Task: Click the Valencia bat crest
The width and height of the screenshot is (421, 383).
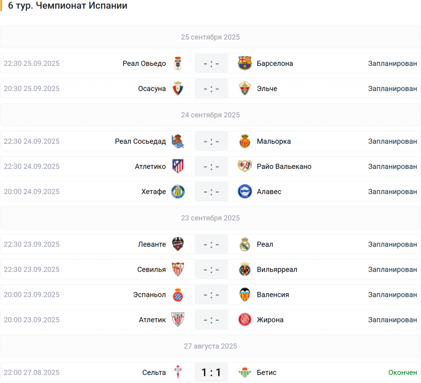Action: pyautogui.click(x=245, y=294)
